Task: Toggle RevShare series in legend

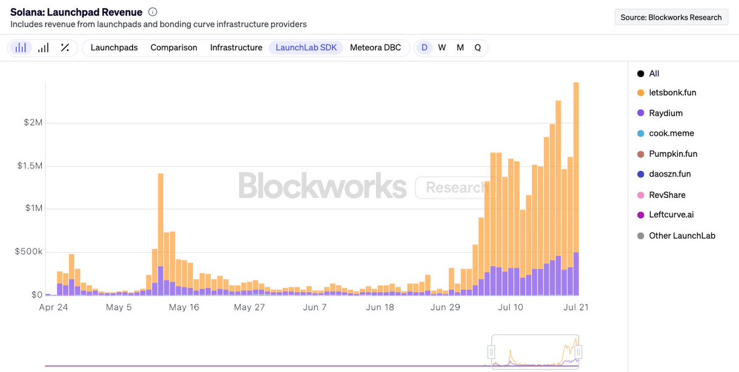Action: point(661,195)
